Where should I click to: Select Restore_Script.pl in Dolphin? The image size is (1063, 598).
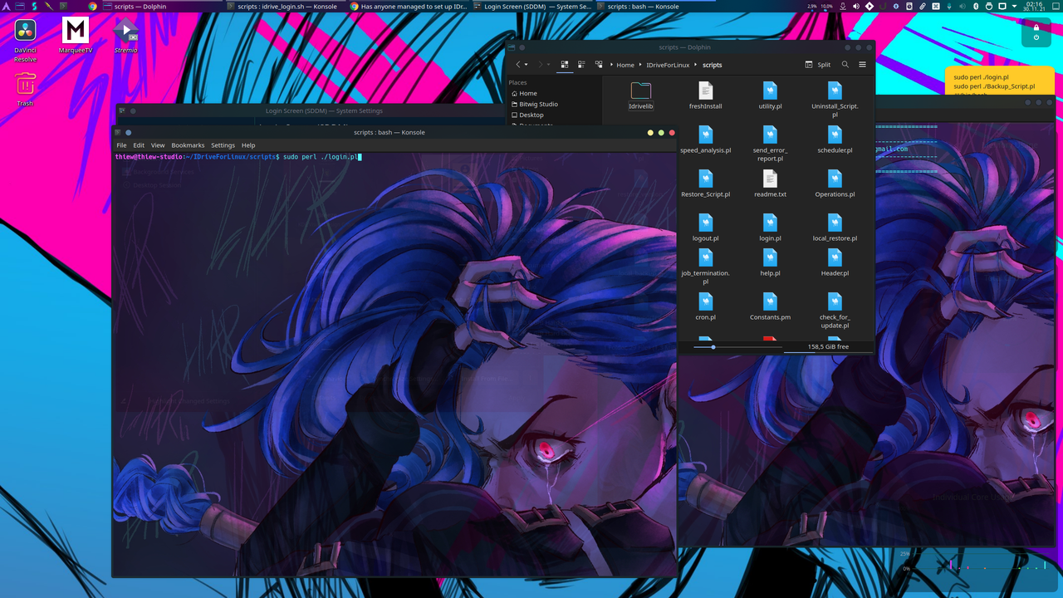[705, 184]
